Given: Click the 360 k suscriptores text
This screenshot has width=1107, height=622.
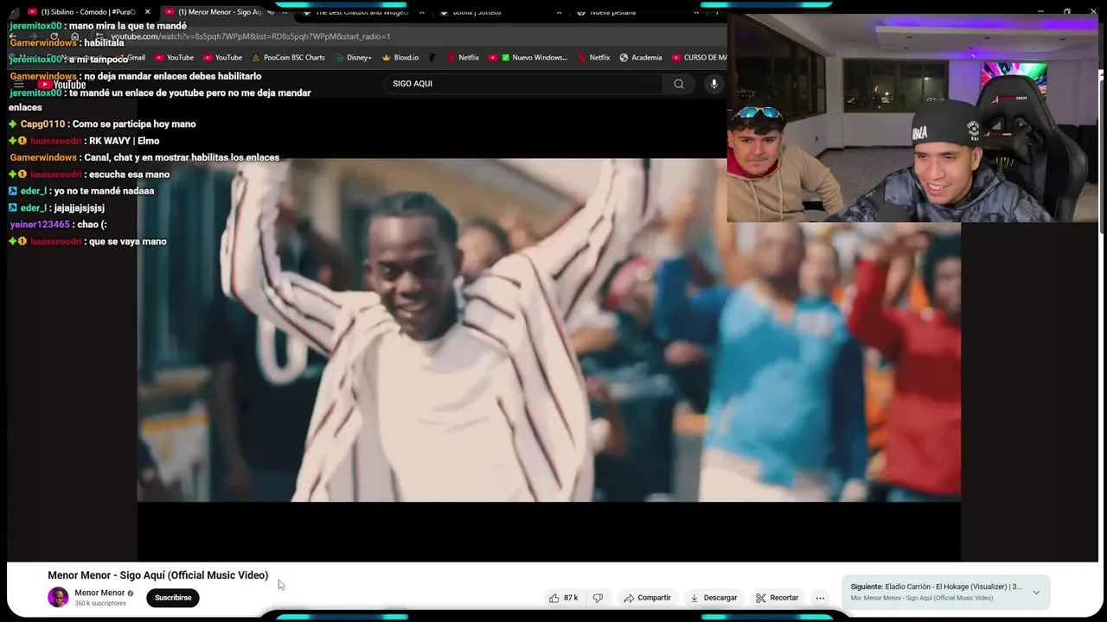Looking at the screenshot, I should click(100, 603).
